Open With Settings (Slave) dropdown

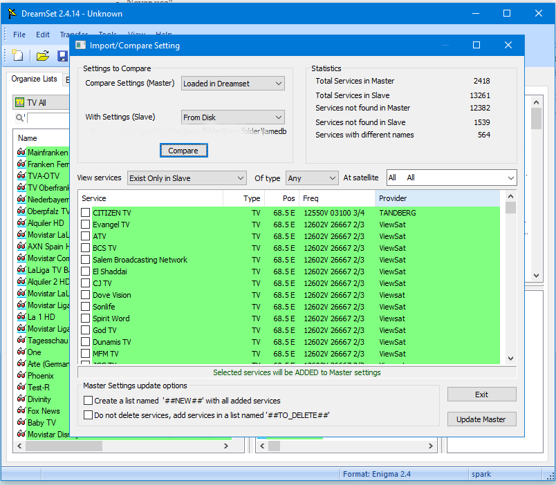(x=232, y=117)
